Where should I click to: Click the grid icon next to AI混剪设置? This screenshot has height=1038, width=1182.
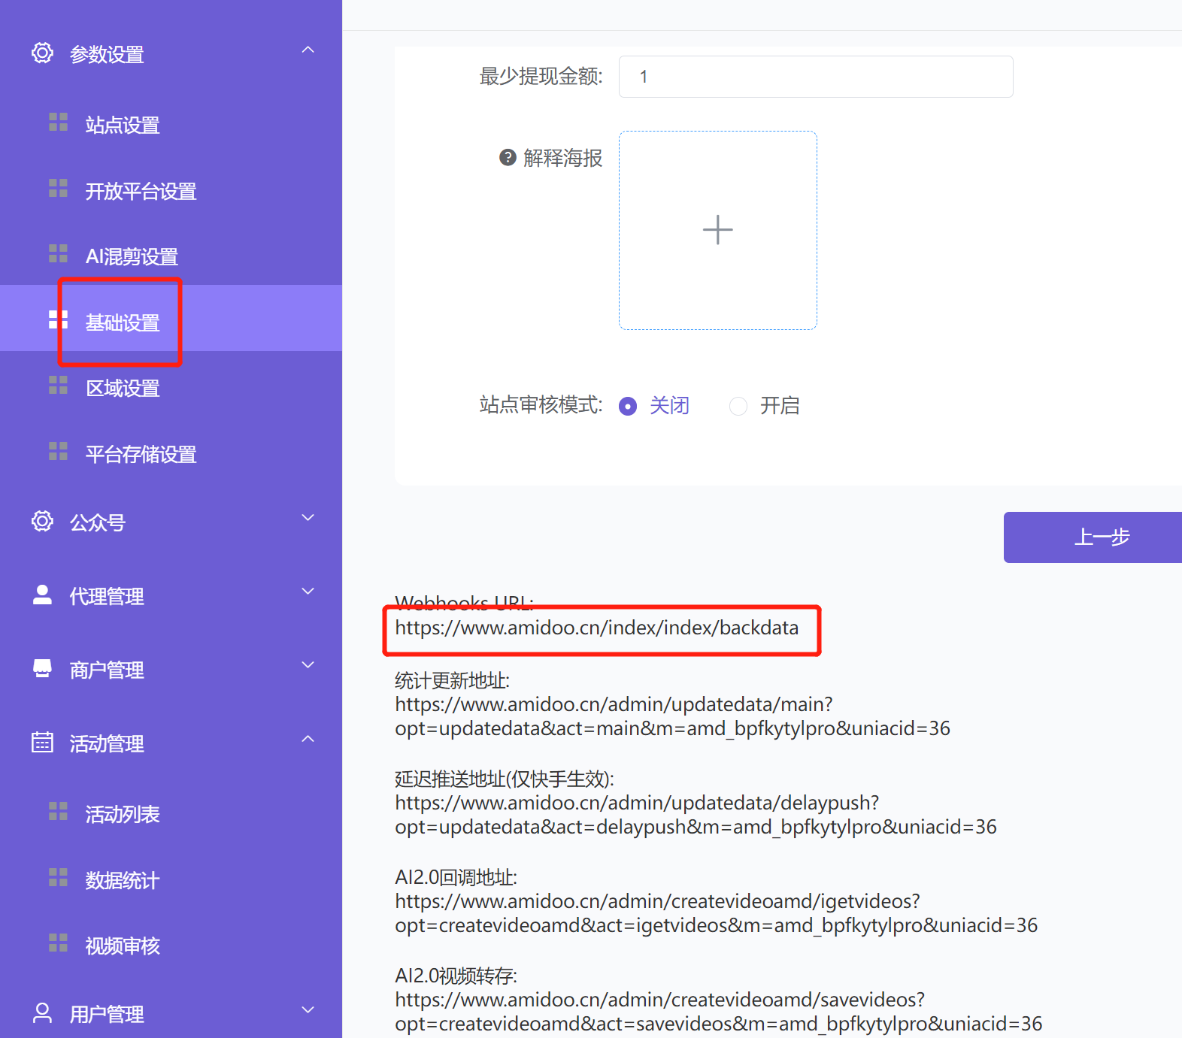tap(58, 253)
